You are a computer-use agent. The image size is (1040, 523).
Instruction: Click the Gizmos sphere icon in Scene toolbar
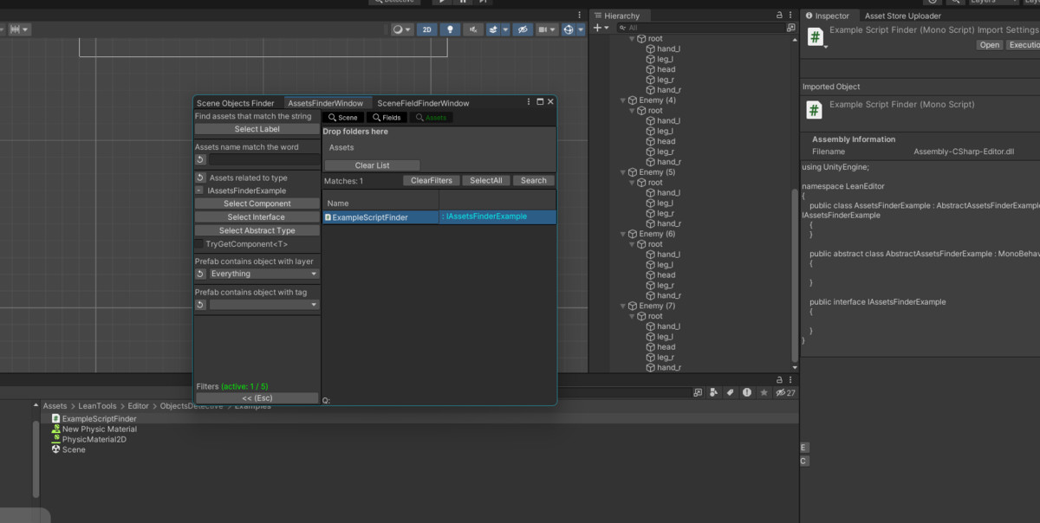[x=569, y=29]
